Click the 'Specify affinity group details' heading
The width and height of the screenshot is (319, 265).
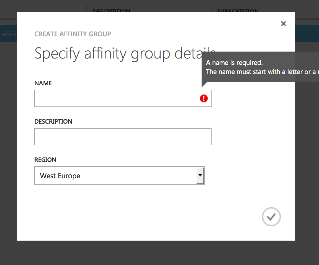tap(125, 53)
